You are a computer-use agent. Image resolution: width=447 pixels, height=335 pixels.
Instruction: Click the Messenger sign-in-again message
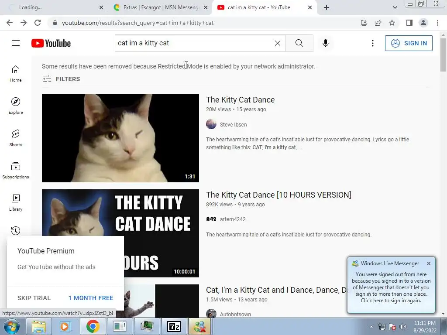click(391, 287)
